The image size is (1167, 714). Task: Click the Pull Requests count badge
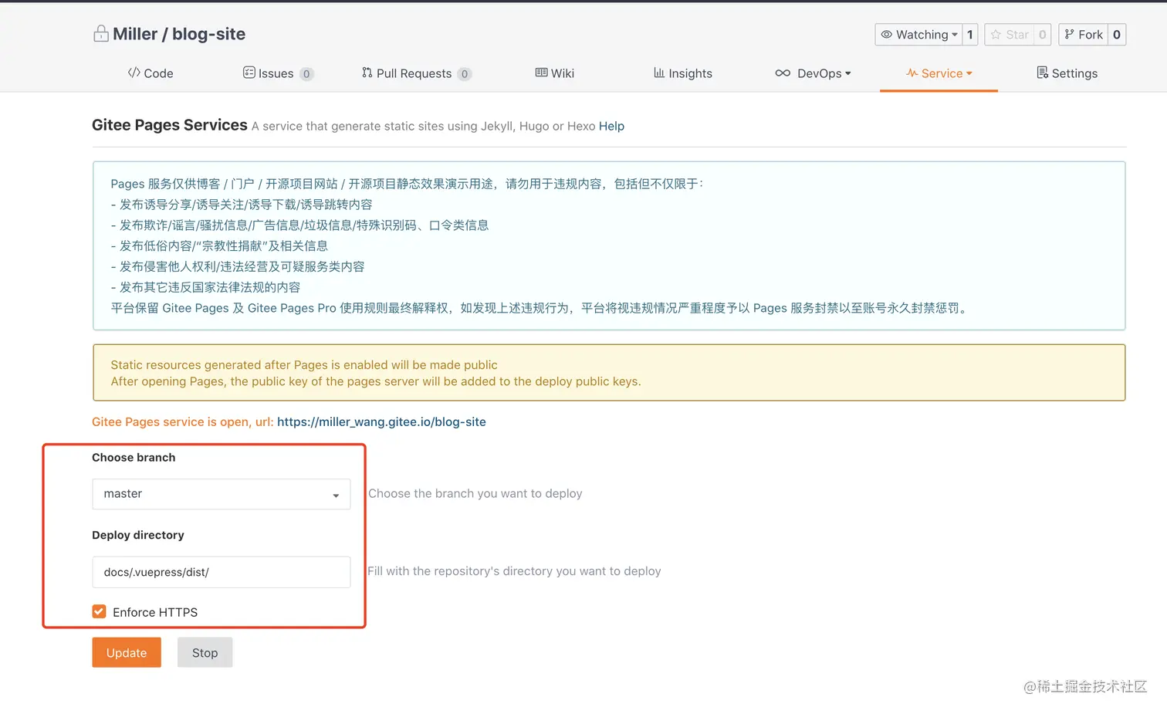pos(464,74)
